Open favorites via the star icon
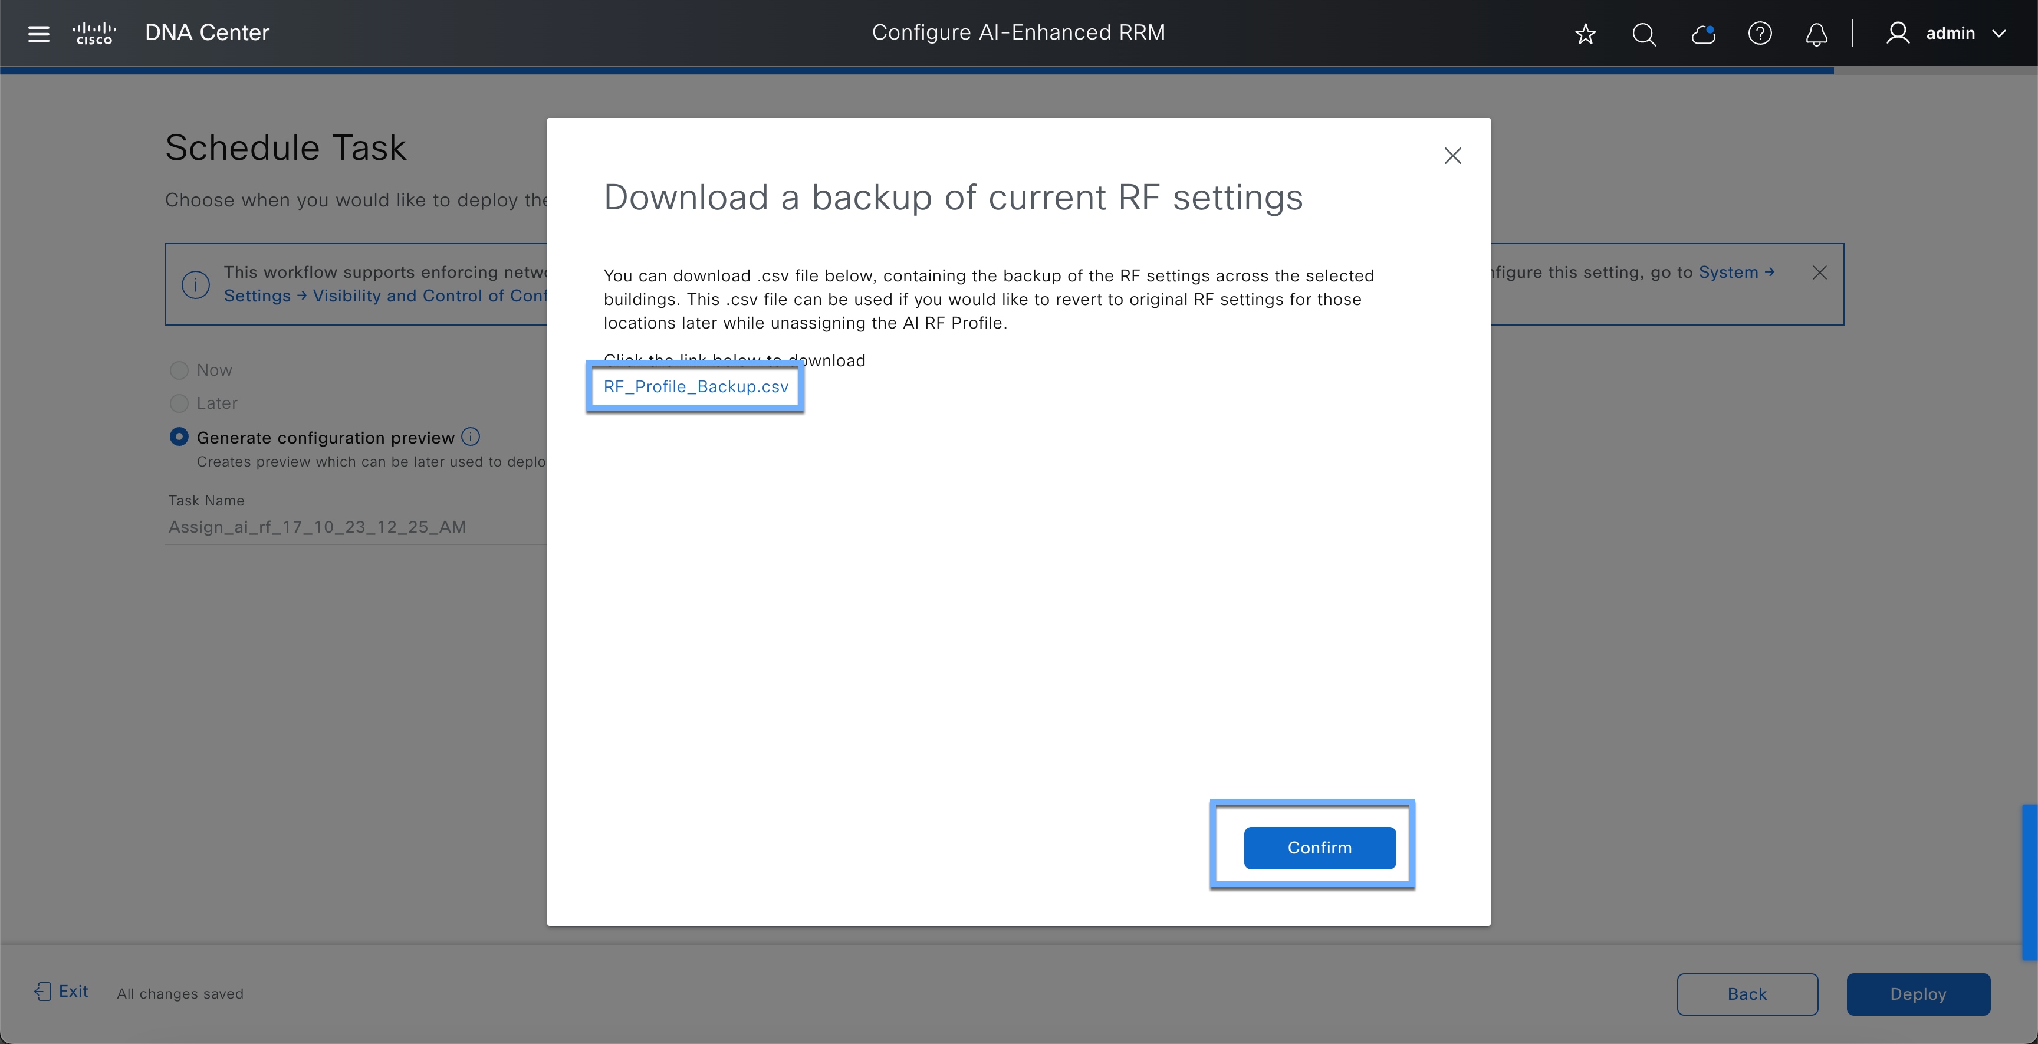2038x1044 pixels. (1586, 34)
